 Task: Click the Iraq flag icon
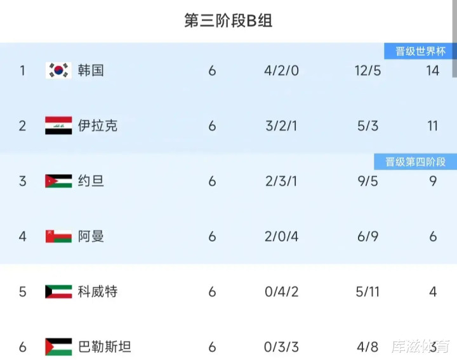(x=58, y=125)
